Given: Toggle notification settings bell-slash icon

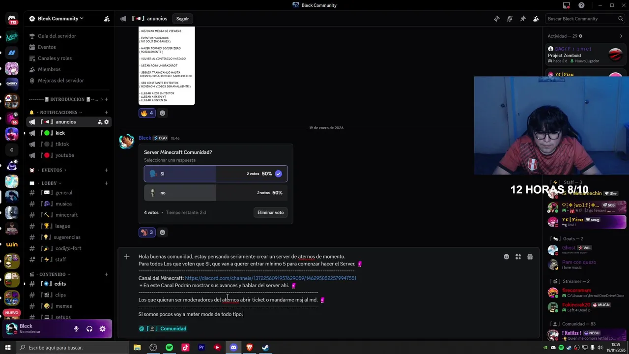Looking at the screenshot, I should [x=510, y=19].
